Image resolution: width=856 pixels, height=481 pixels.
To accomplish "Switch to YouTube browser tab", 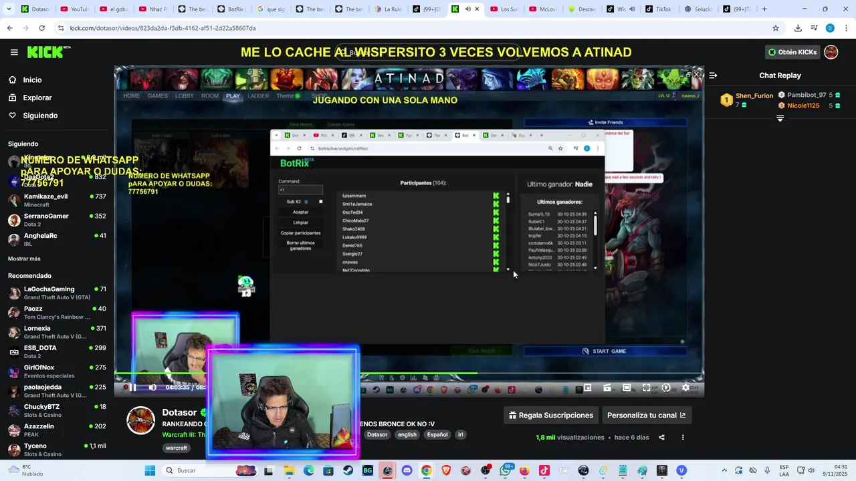I will tap(74, 9).
